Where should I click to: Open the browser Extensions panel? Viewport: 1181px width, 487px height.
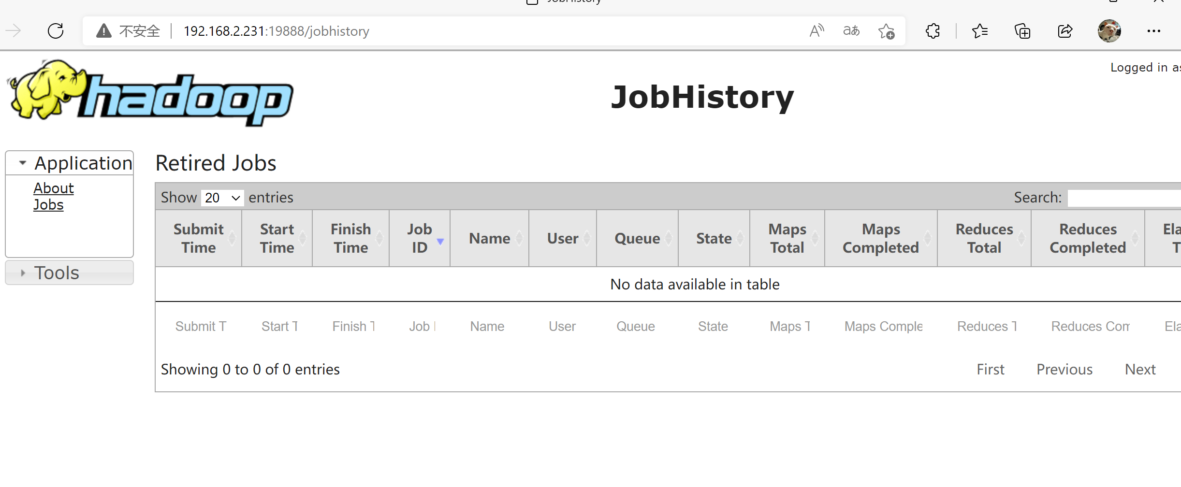pyautogui.click(x=932, y=30)
